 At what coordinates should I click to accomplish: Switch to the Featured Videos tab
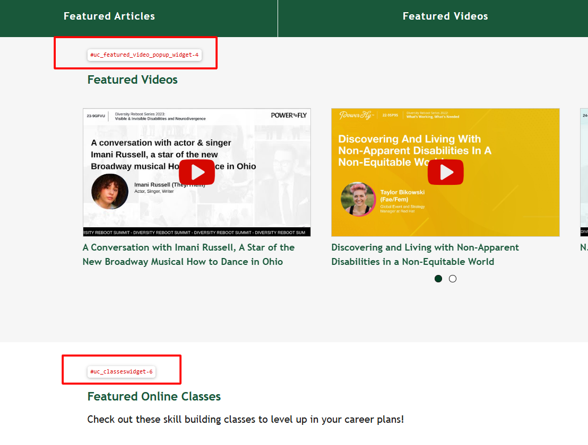[x=445, y=16]
